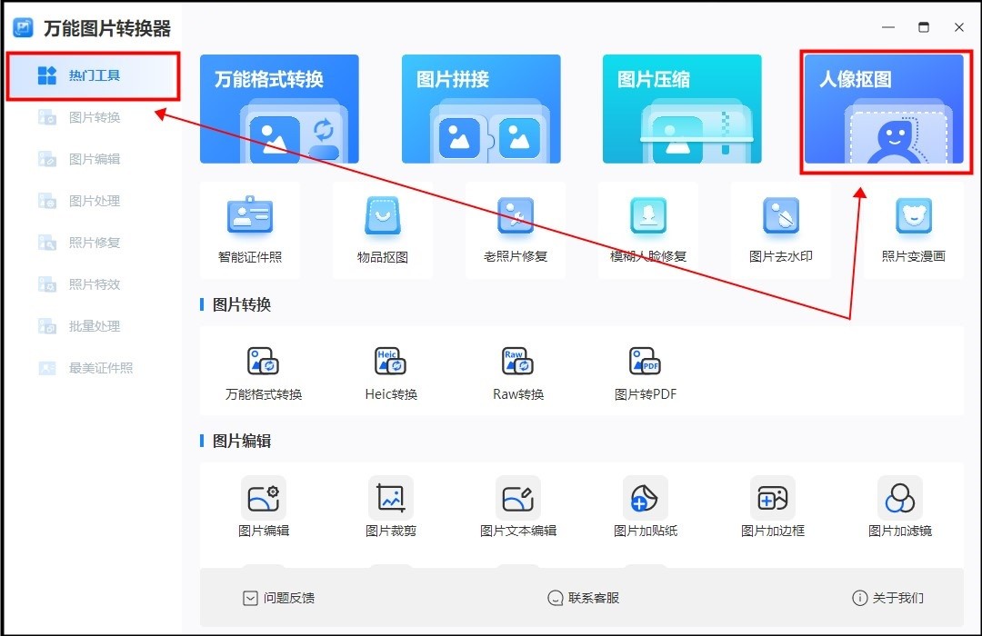
Task: Open the 图片加贴纸 sticker tool
Action: 644,506
